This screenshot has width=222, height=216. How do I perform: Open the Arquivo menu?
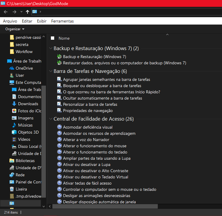(x=10, y=21)
